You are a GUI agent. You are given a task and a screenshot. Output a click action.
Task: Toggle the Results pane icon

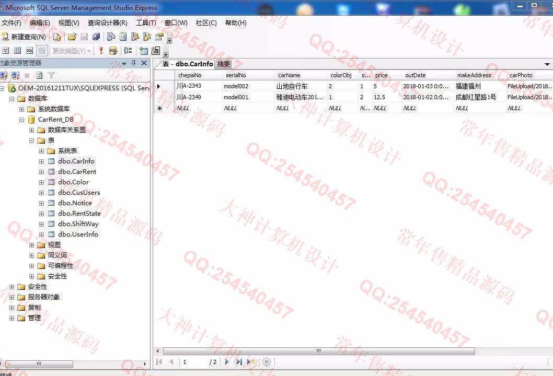point(42,51)
